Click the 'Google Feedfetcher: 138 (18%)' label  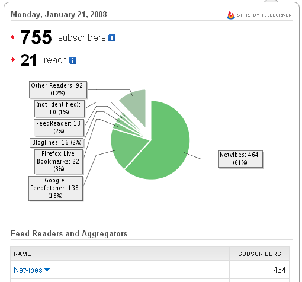56,188
